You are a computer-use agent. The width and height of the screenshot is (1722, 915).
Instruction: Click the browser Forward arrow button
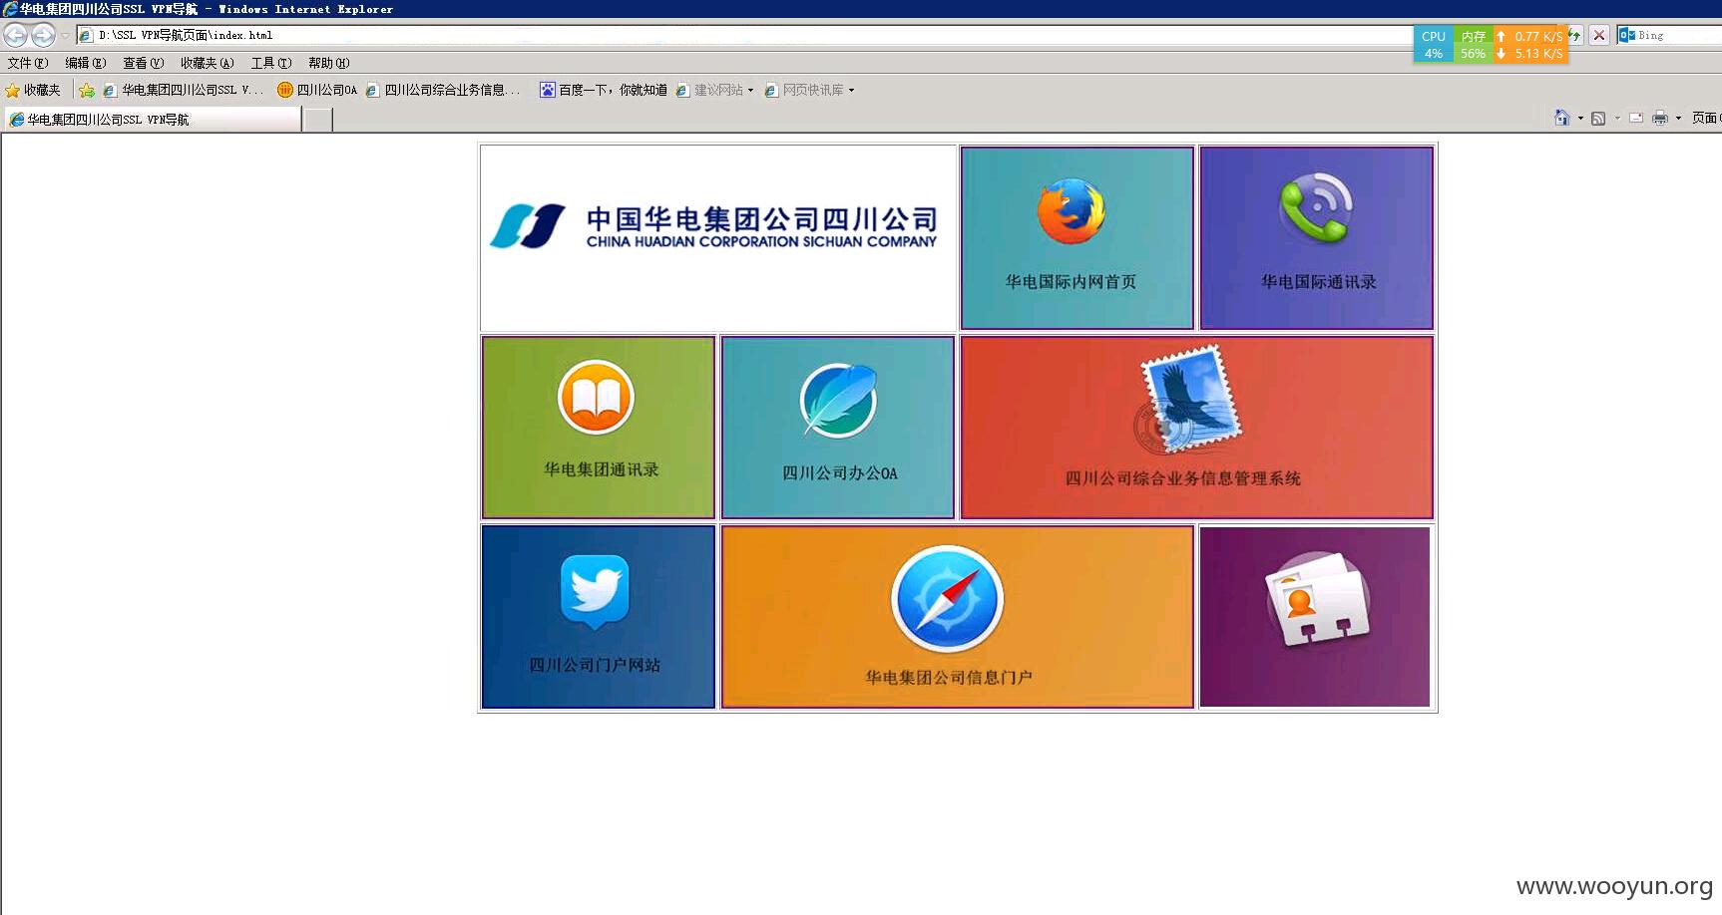(43, 36)
